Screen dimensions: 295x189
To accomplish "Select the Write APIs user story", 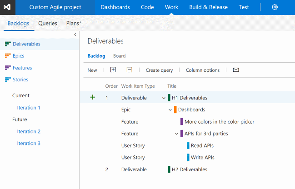I will point(202,157).
